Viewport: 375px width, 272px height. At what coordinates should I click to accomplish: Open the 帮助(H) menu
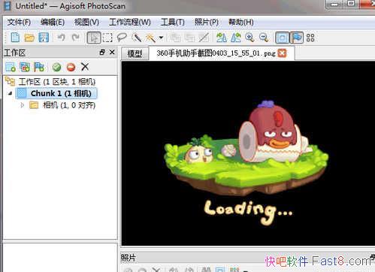point(241,22)
